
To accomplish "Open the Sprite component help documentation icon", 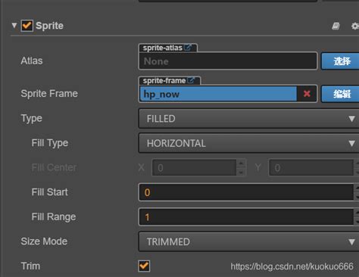I will click(336, 26).
